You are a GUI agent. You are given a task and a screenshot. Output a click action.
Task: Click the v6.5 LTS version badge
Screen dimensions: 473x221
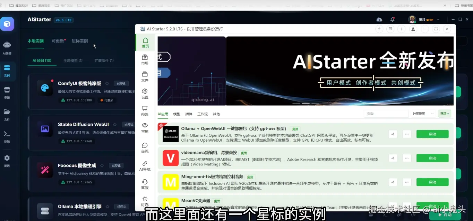coord(64,20)
